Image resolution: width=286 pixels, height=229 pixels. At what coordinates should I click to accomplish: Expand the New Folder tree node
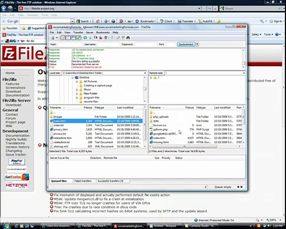[x=77, y=94]
